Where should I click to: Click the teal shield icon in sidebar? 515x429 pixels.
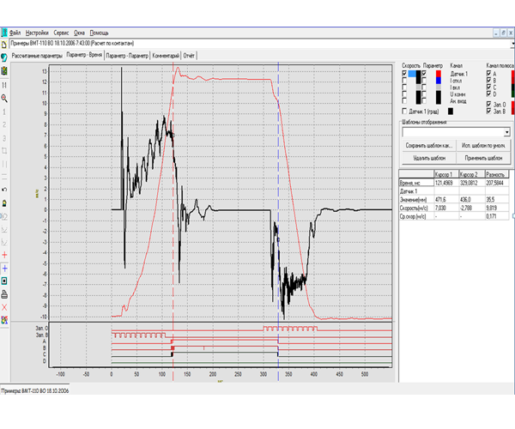pyautogui.click(x=4, y=57)
